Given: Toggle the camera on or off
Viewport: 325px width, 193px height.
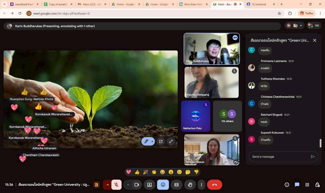Looking at the screenshot, I should (x=137, y=185).
